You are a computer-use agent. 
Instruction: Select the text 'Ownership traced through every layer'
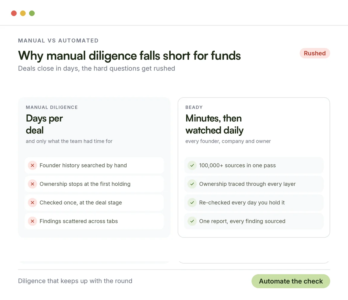click(x=247, y=184)
